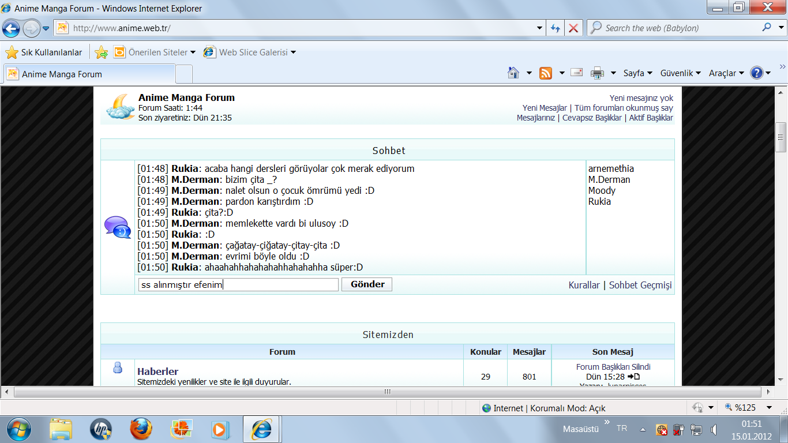Expand the Print options dropdown arrow
Image resolution: width=788 pixels, height=443 pixels.
[x=613, y=73]
